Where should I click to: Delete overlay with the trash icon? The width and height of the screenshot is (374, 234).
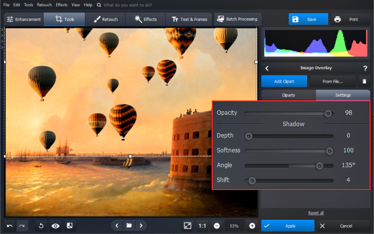[x=364, y=81]
